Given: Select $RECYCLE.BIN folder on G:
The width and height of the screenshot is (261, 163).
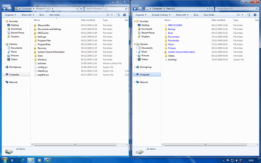Looking at the screenshot, I should tap(175, 25).
